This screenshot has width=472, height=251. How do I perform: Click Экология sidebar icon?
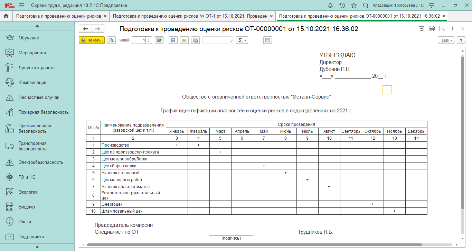coord(10,192)
